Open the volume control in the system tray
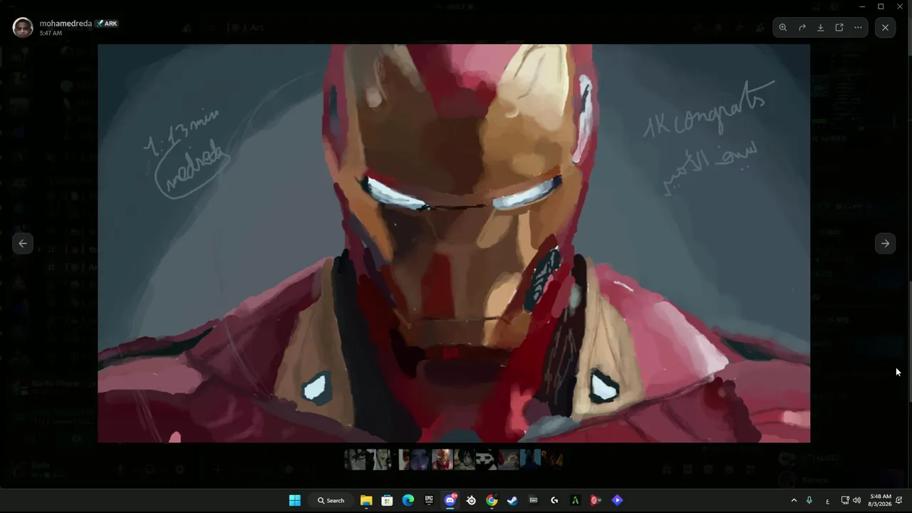This screenshot has width=912, height=513. click(x=856, y=500)
